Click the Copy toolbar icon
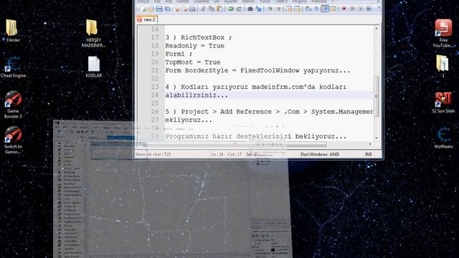This screenshot has width=459, height=258. coord(212,9)
